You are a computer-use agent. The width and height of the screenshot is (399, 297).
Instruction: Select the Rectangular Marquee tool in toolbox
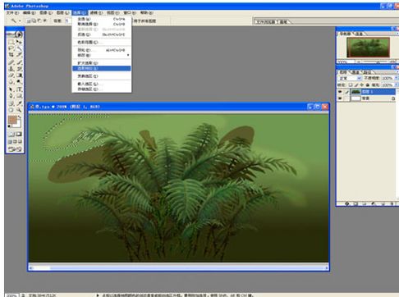[11, 42]
